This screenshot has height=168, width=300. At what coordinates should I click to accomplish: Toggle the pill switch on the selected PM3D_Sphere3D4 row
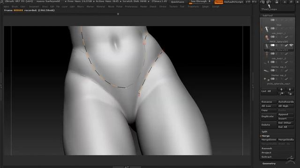point(272,45)
